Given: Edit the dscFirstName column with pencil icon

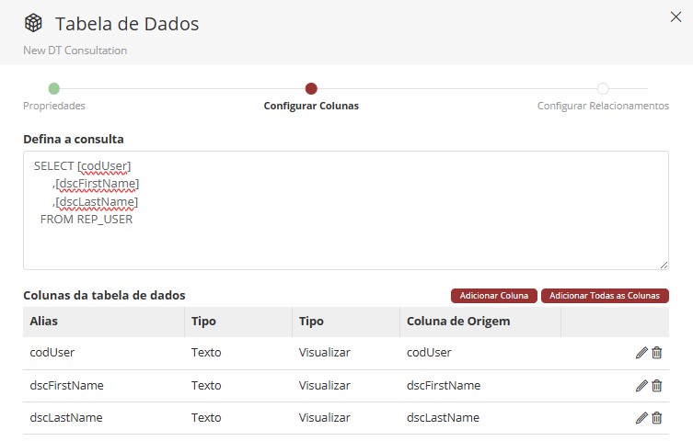Looking at the screenshot, I should point(641,386).
